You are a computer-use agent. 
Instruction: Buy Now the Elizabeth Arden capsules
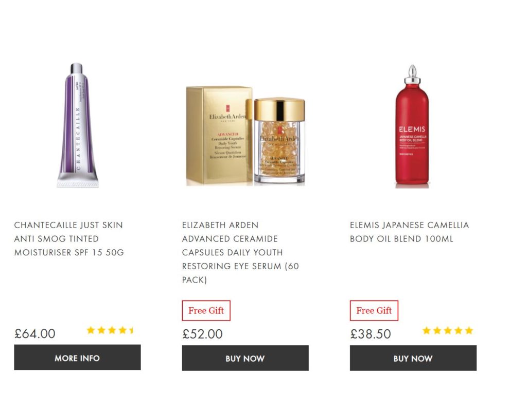pos(245,358)
